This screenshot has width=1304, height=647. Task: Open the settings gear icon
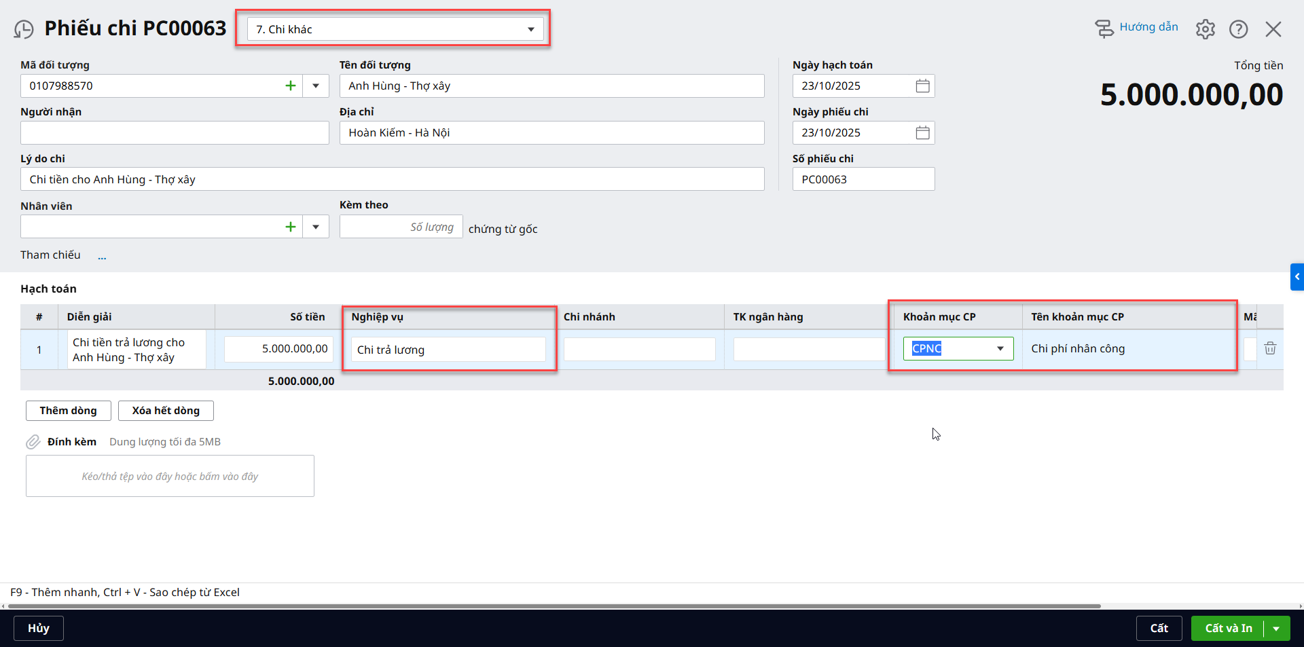[1205, 29]
